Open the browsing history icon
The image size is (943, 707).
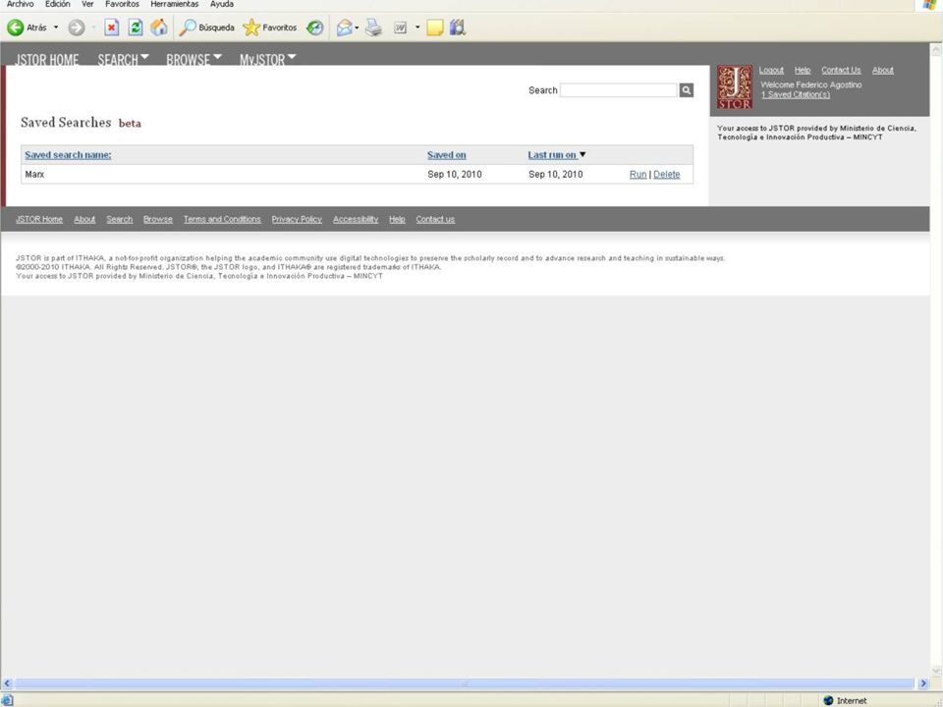pyautogui.click(x=314, y=27)
